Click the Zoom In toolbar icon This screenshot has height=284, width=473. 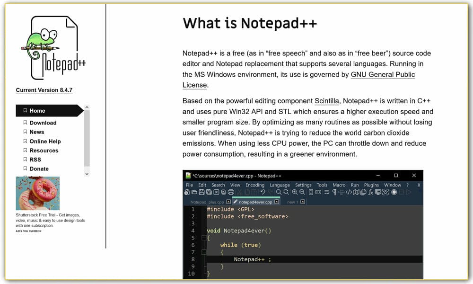pos(294,192)
